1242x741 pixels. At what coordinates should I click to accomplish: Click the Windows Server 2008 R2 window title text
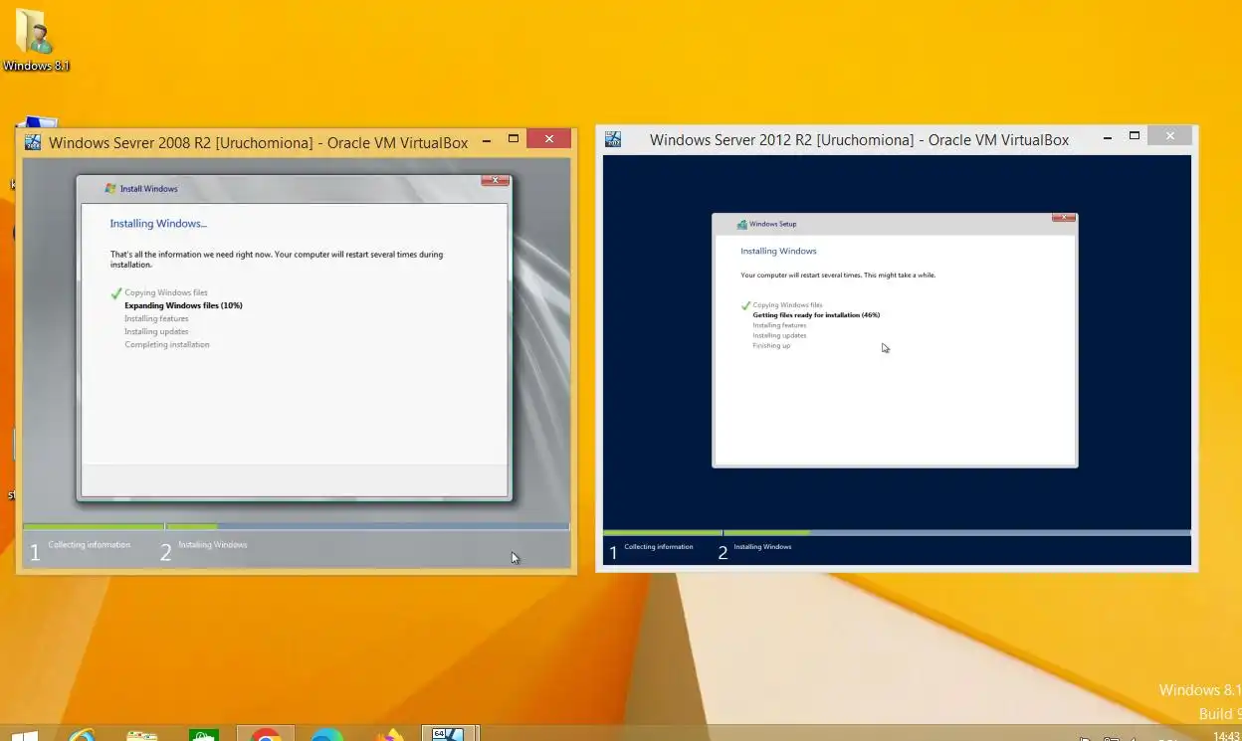pos(258,143)
